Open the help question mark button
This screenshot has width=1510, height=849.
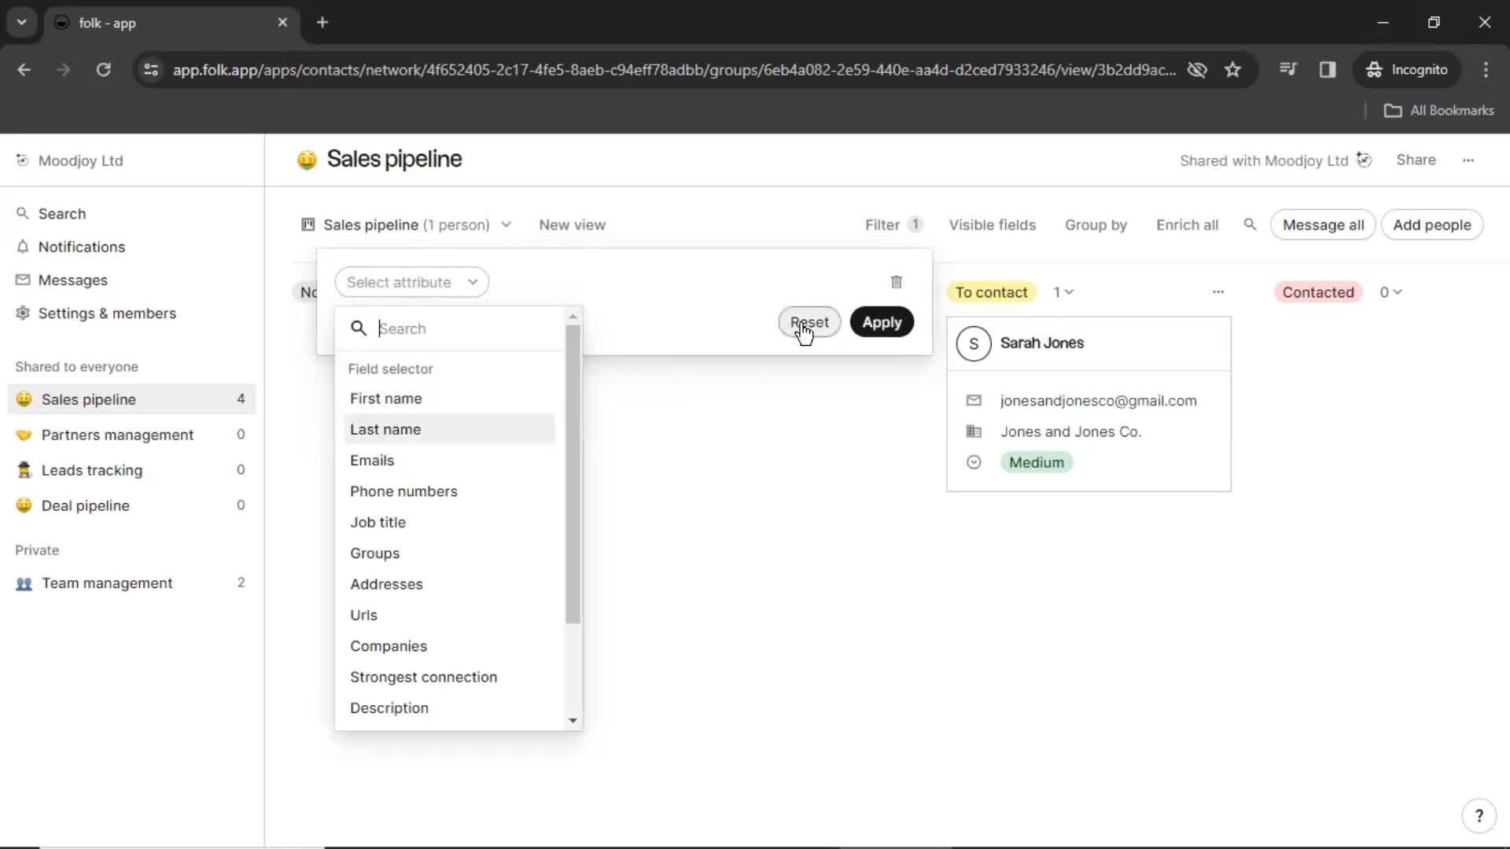tap(1479, 815)
